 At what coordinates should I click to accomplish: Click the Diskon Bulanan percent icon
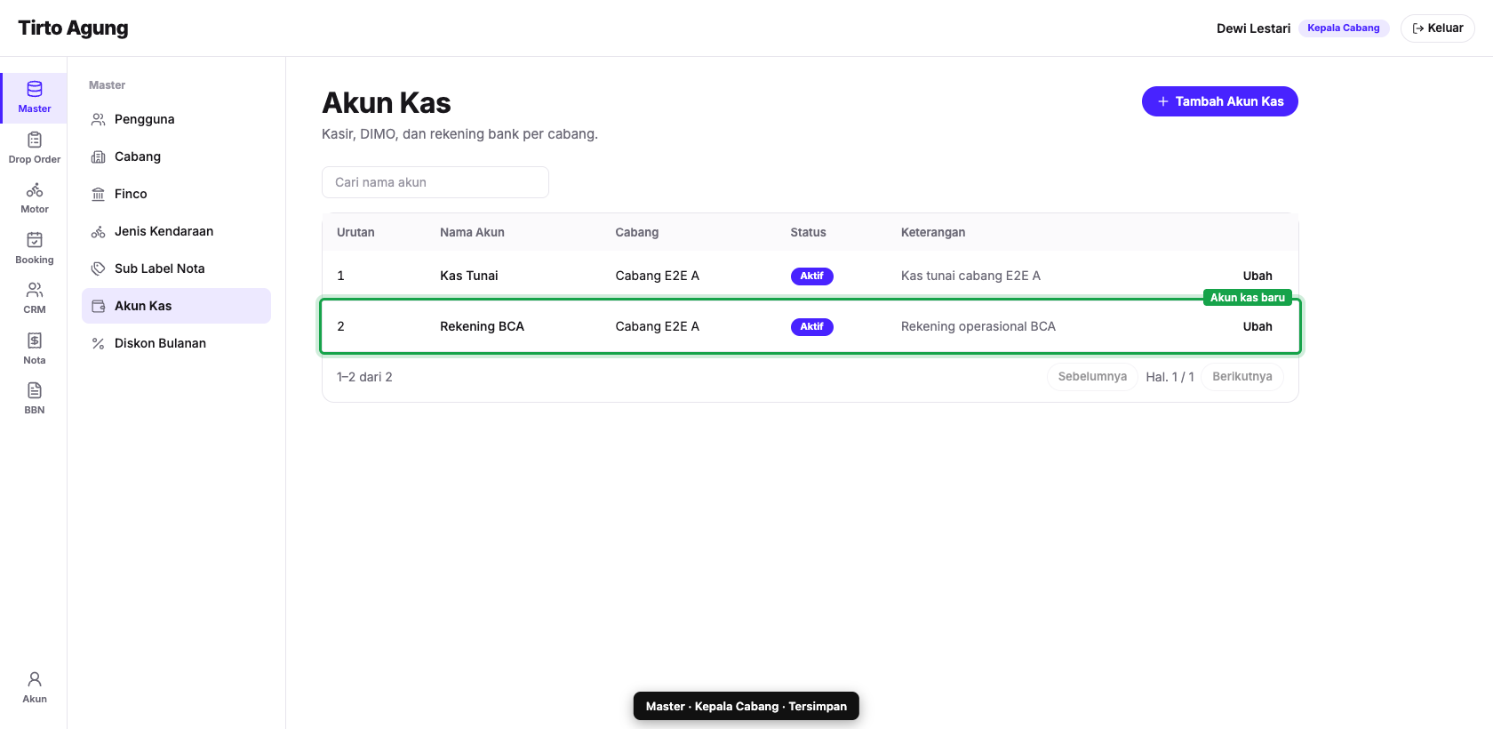(x=99, y=343)
